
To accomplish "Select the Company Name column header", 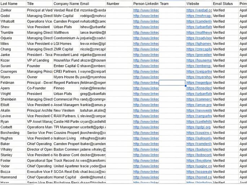I will (66, 4).
